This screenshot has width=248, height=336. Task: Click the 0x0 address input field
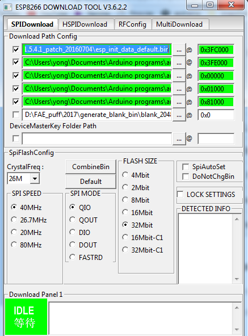216,115
